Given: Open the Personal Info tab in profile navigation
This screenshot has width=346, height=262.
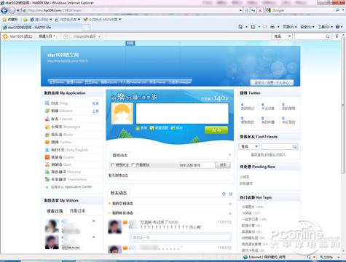Looking at the screenshot, I should [x=133, y=82].
